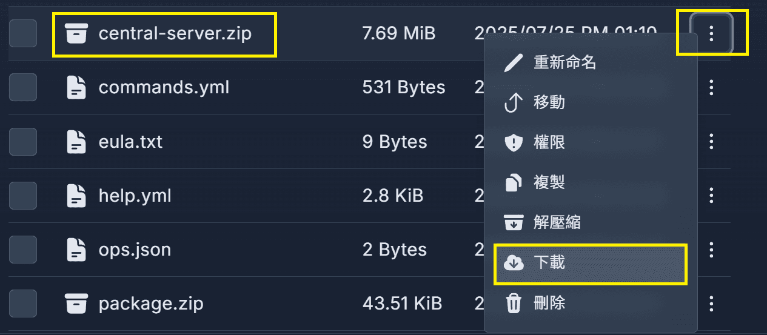The width and height of the screenshot is (767, 335).
Task: Open the ops.json file name link
Action: 135,250
